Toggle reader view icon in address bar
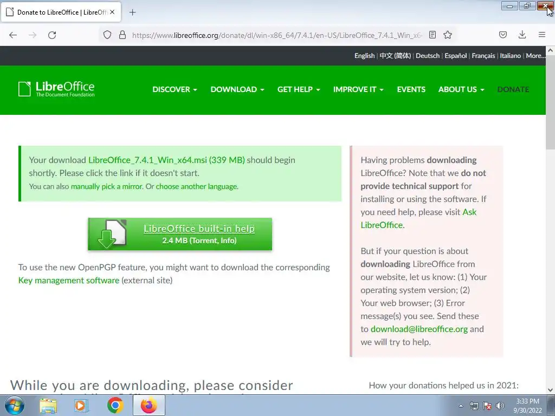555x416 pixels. pos(432,35)
